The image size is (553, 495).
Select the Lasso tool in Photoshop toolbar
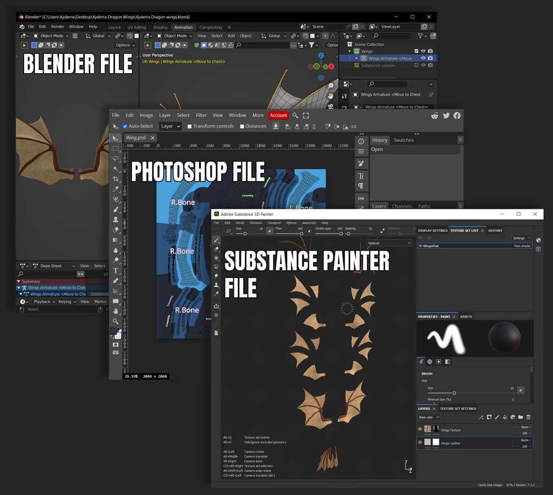(116, 159)
